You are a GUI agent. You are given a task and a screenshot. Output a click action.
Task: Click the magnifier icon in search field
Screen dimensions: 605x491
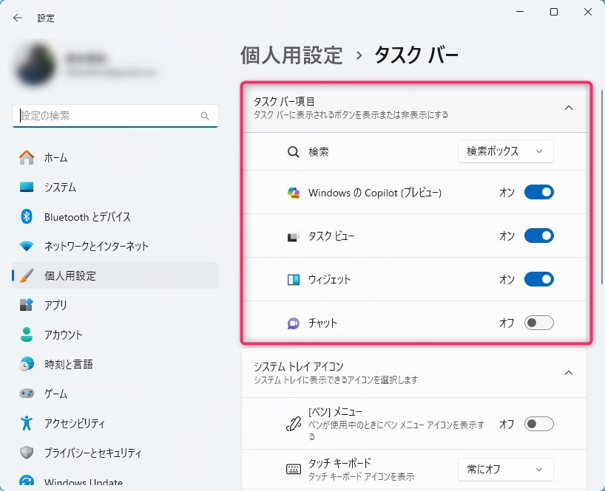[x=205, y=116]
